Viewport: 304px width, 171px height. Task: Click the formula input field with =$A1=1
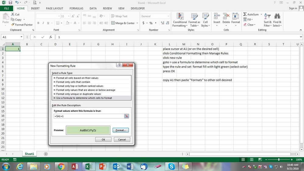(x=89, y=116)
